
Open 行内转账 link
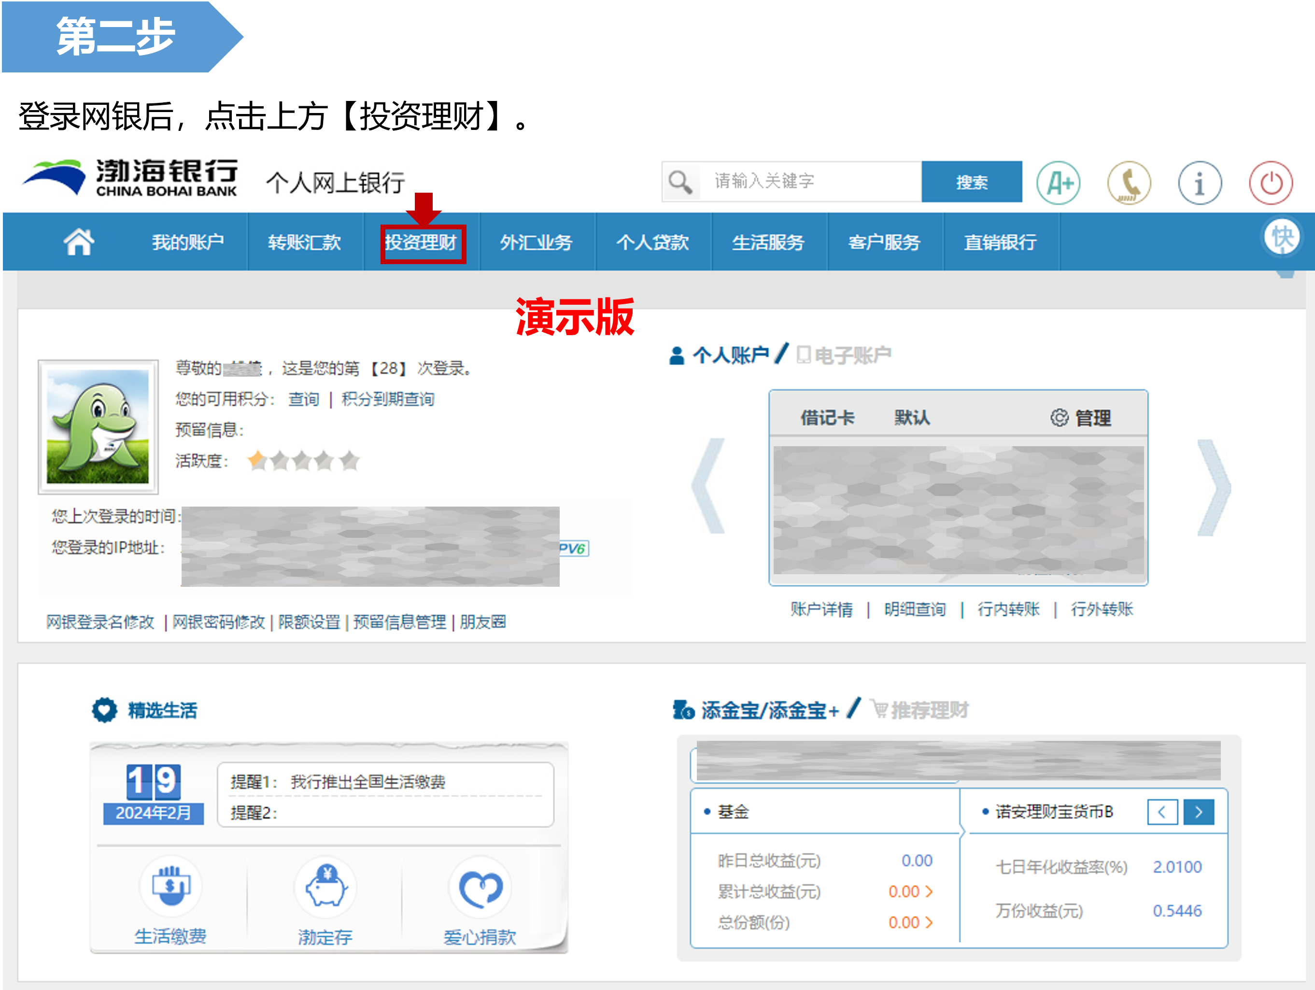[x=1008, y=609]
